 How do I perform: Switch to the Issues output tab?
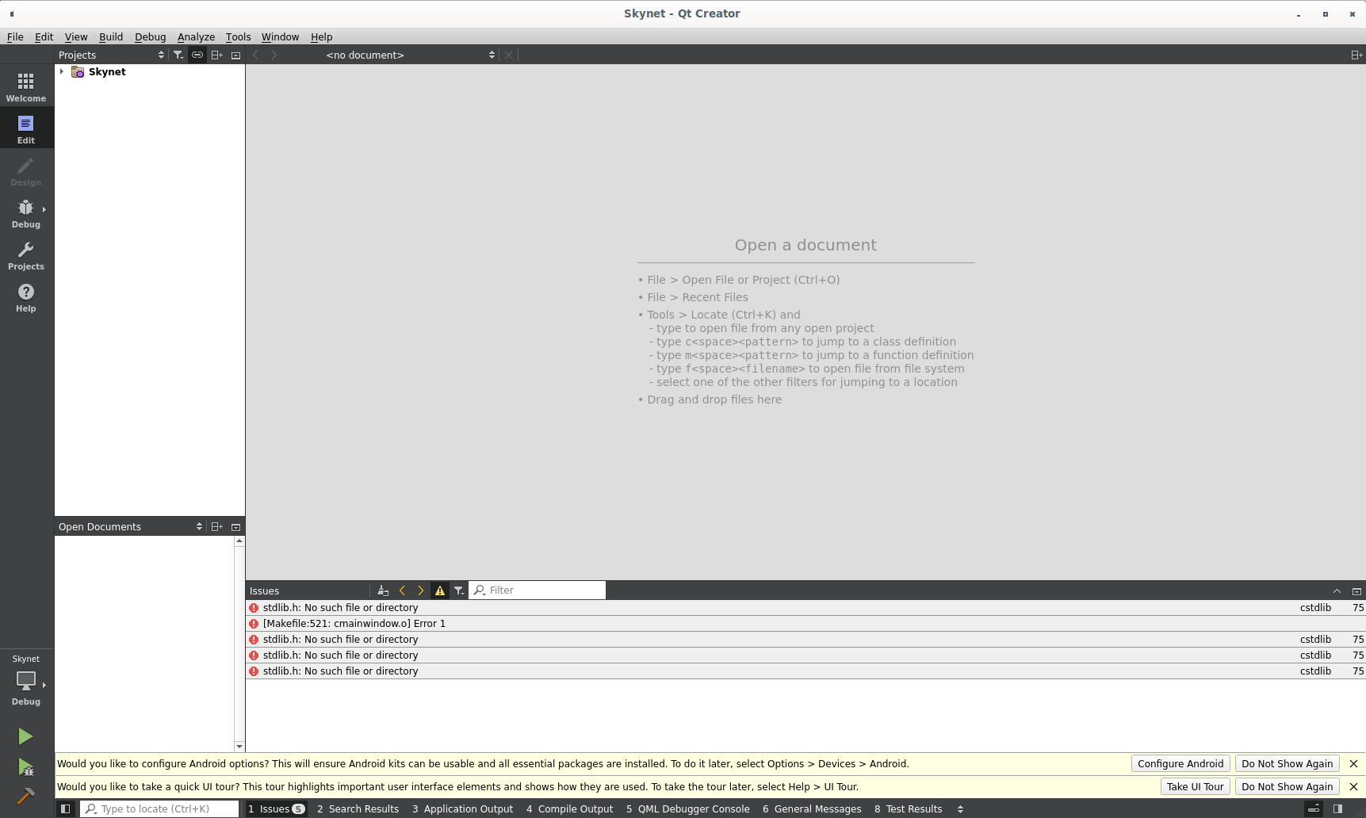pyautogui.click(x=276, y=808)
